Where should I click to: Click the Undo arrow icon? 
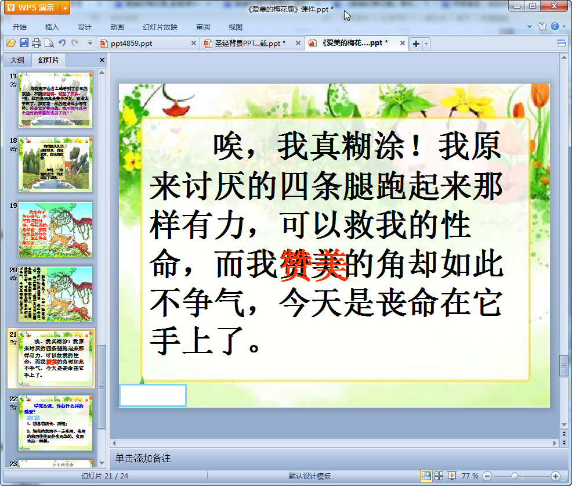coord(62,43)
